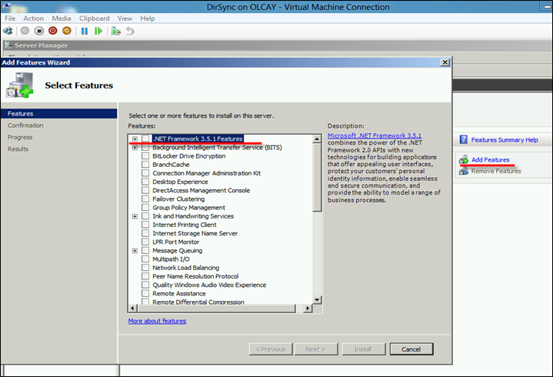Enable BitLocker Drive Encryption checkbox
Image resolution: width=553 pixels, height=377 pixels.
[145, 156]
